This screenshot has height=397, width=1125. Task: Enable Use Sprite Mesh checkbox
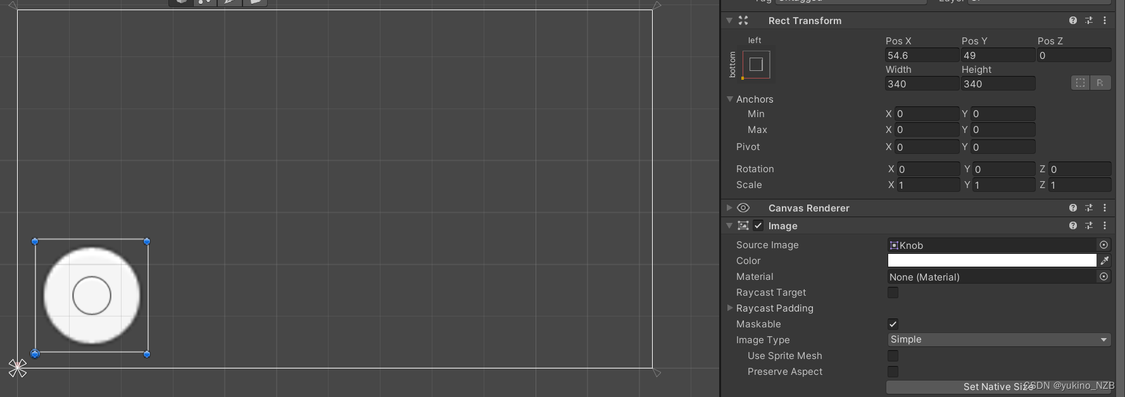pos(893,356)
